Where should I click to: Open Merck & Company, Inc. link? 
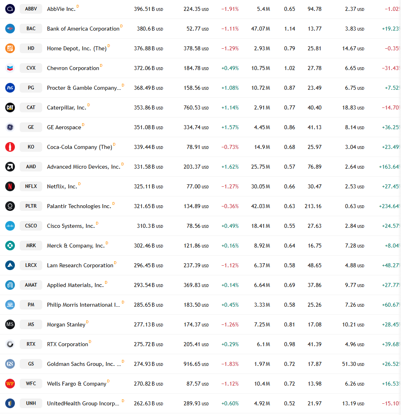point(76,246)
